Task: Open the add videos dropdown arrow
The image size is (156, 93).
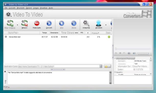Action: point(17,25)
